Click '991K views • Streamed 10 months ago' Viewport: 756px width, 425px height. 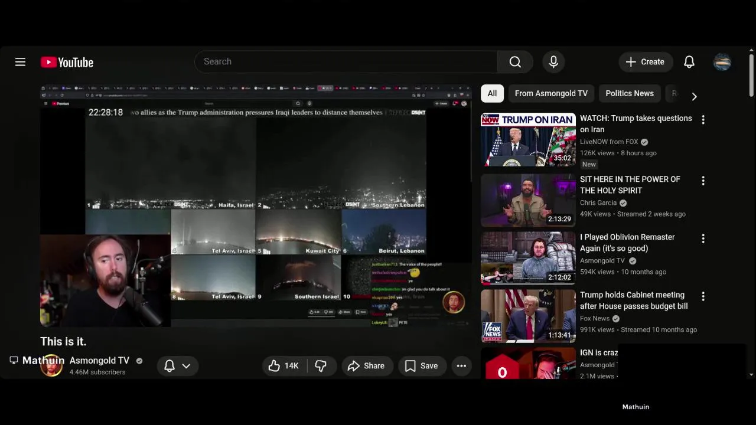coord(638,330)
